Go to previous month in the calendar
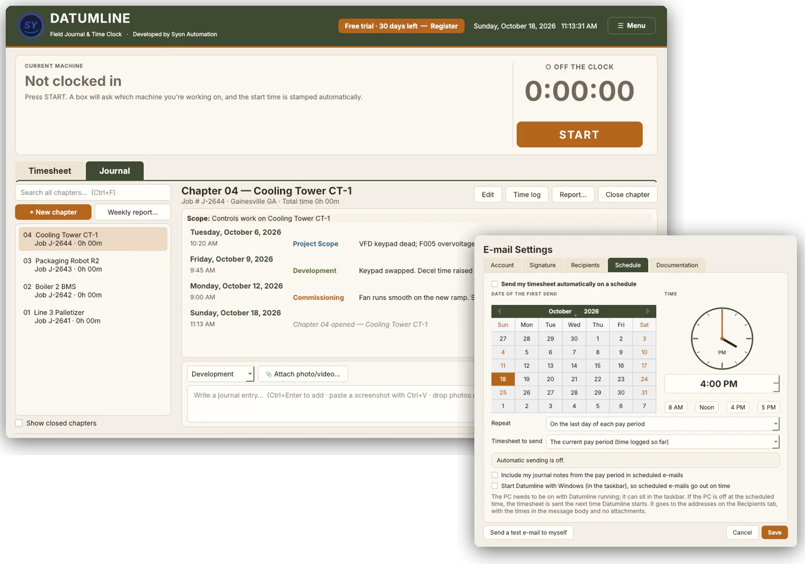 click(499, 311)
